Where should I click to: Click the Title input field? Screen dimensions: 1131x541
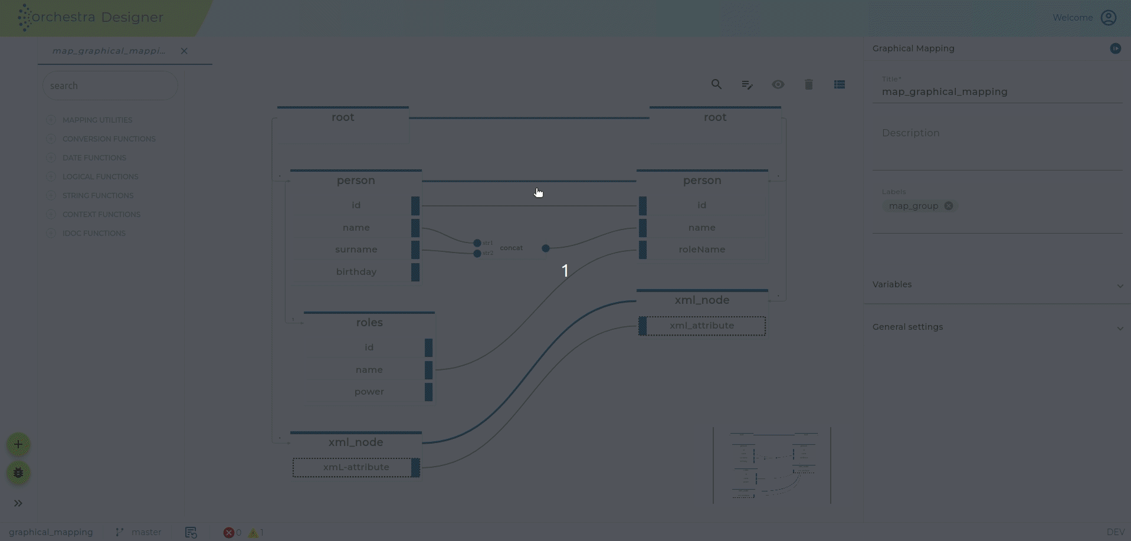997,91
